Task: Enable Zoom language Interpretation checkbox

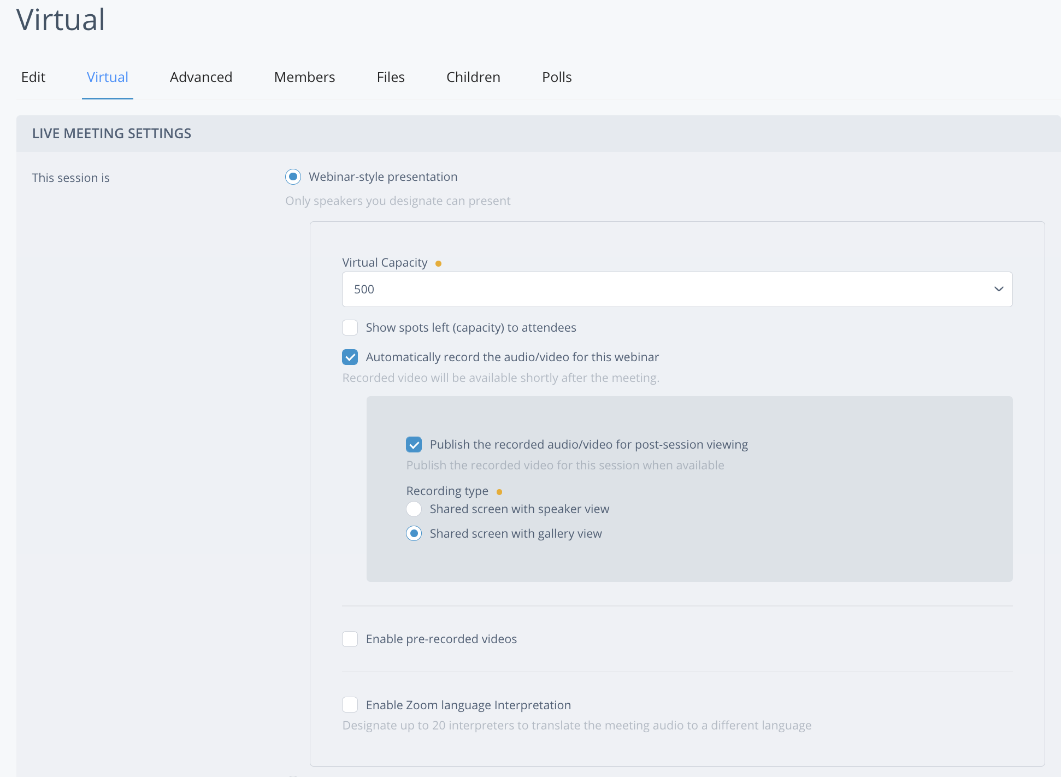Action: tap(350, 705)
